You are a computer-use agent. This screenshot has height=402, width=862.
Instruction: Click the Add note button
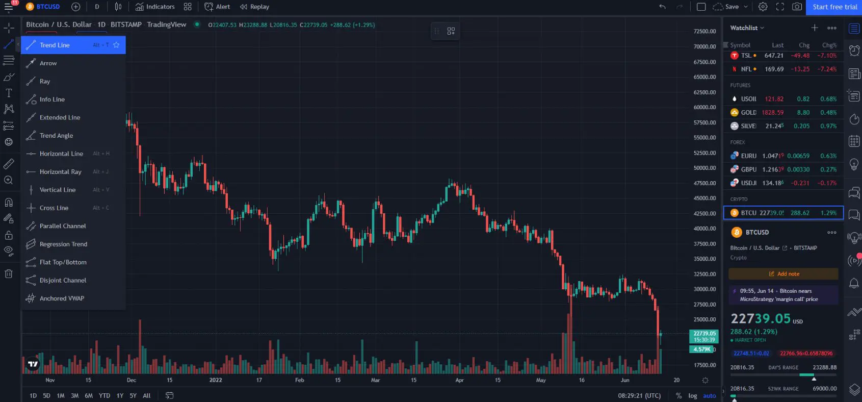click(x=783, y=274)
